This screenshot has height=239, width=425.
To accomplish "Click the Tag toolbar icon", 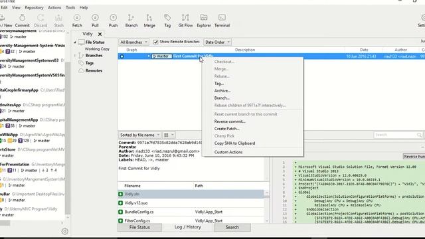I will pos(167,21).
